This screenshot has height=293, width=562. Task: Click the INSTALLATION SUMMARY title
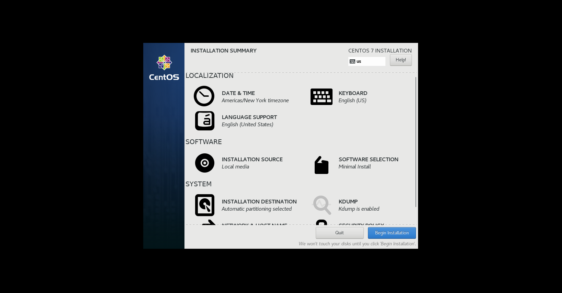click(x=224, y=51)
